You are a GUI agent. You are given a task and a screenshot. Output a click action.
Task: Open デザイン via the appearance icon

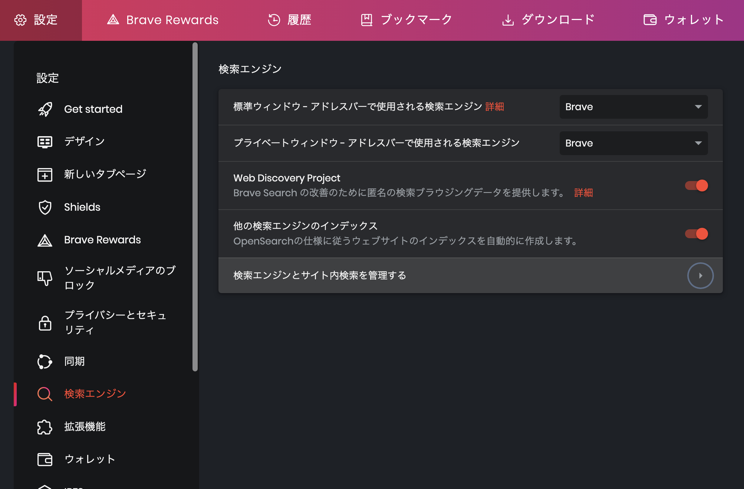[45, 141]
